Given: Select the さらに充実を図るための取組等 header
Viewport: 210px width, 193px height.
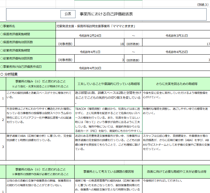Looking at the screenshot, I should pyautogui.click(x=176, y=83).
